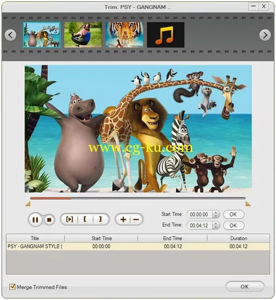Decrease the Start Time with down spinner
This screenshot has height=300, width=276.
[216, 216]
